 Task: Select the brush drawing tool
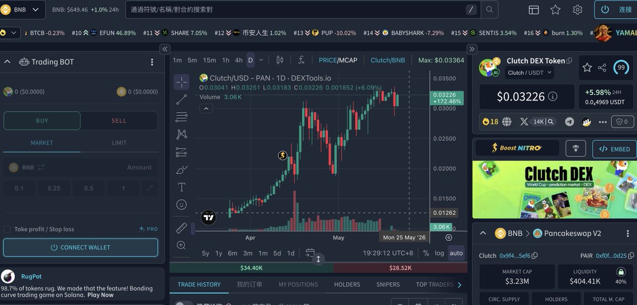click(182, 170)
